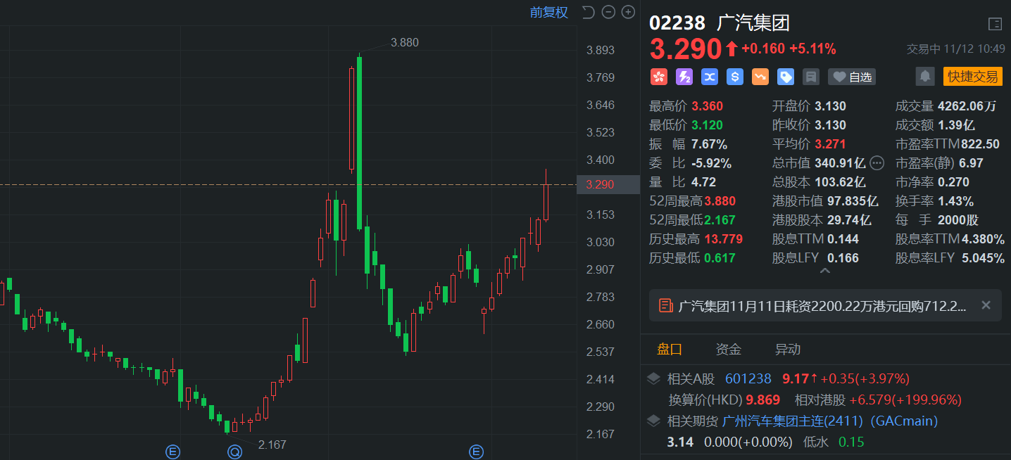1011x460 pixels.
Task: Click the blue price tag icon
Action: point(785,77)
